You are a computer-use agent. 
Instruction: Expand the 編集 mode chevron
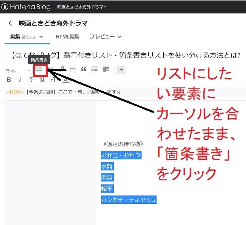click(x=41, y=37)
